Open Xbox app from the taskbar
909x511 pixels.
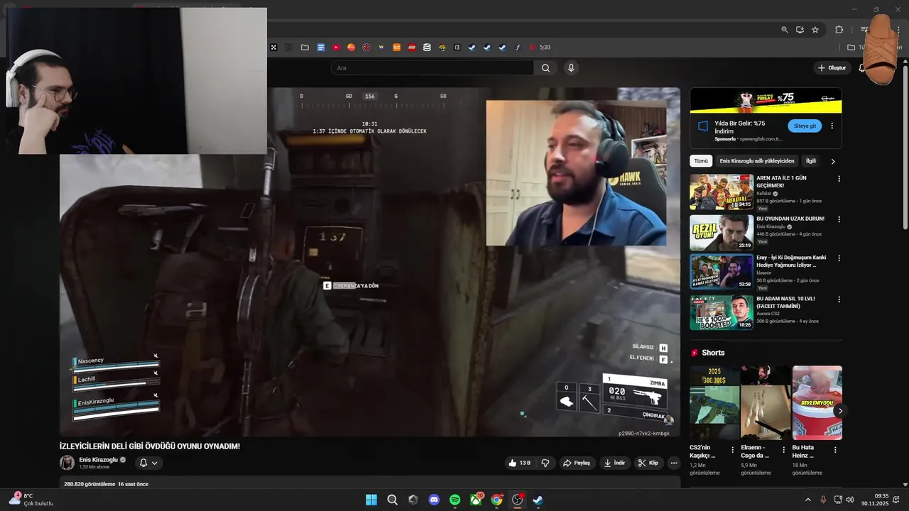476,500
